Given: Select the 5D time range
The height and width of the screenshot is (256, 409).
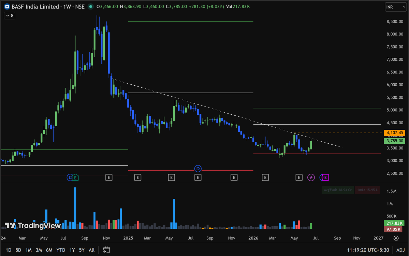Looking at the screenshot, I should 18,250.
